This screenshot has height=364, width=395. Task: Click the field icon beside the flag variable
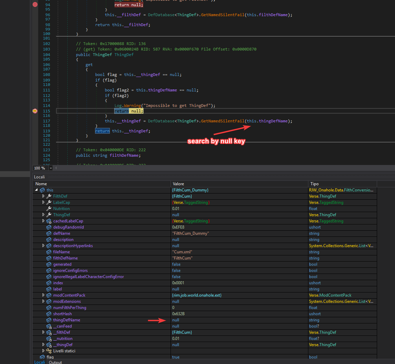42,357
